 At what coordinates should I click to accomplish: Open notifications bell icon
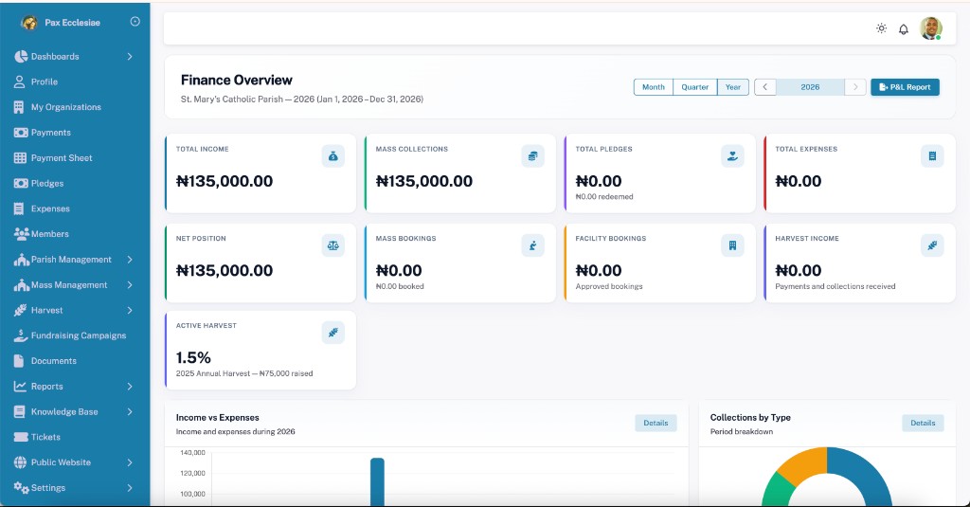click(904, 29)
